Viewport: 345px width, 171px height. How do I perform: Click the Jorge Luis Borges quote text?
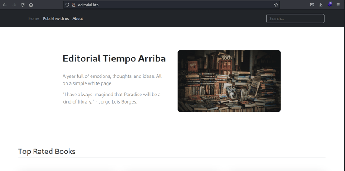click(112, 98)
